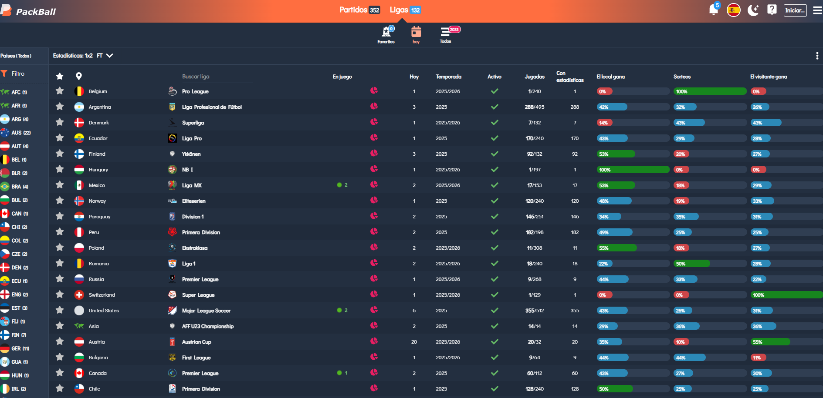The height and width of the screenshot is (398, 823).
Task: Star the Denmark Superliga row
Action: [60, 122]
